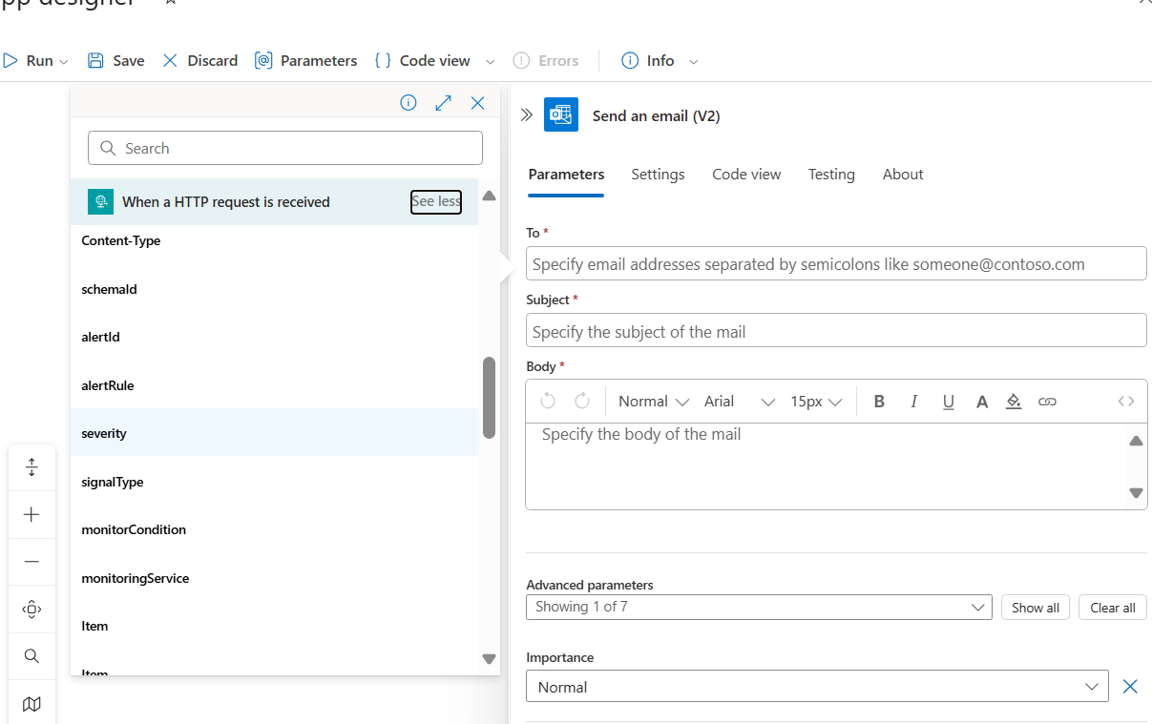The width and height of the screenshot is (1152, 724).
Task: Select the alertRule dynamic content item
Action: [x=274, y=385]
